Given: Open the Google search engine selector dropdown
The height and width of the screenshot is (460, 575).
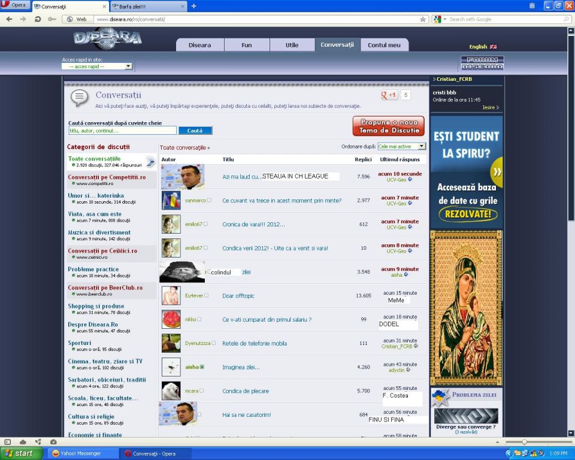Looking at the screenshot, I should tap(440, 19).
